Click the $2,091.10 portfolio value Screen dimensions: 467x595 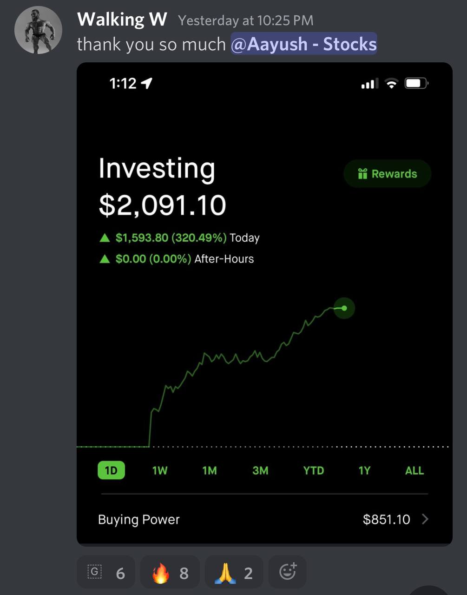pos(162,205)
